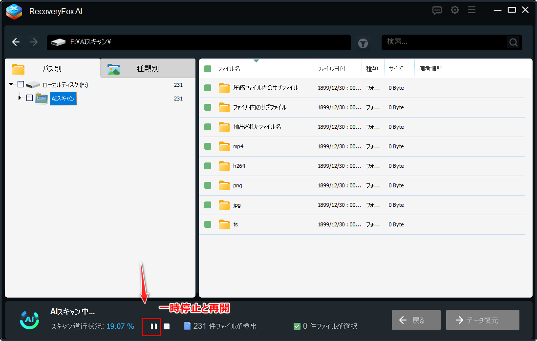This screenshot has width=537, height=341.
Task: Click the ファイル内のサブファイル folder icon
Action: click(224, 107)
